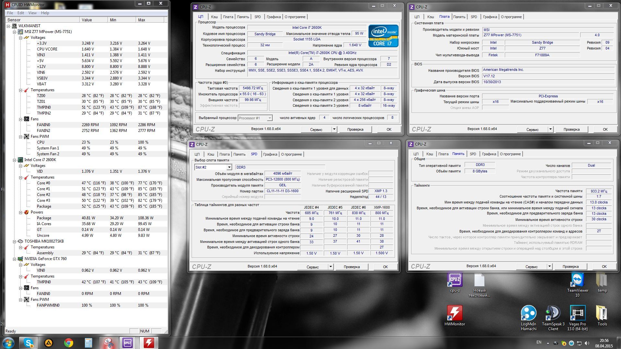Select the FANIN2 fan row

[x=86, y=131]
